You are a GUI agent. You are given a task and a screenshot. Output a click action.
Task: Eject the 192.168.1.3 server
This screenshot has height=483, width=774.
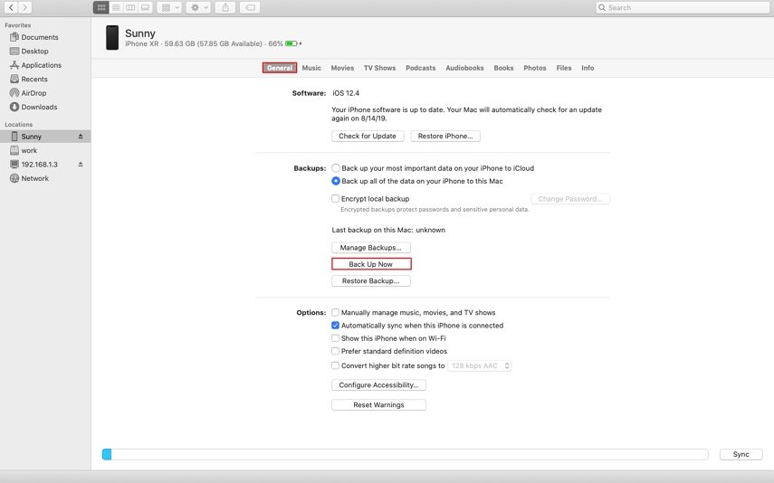click(81, 165)
